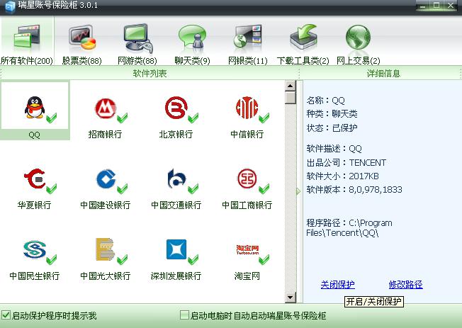
Task: Click the 软件列表 header
Action: pos(150,74)
